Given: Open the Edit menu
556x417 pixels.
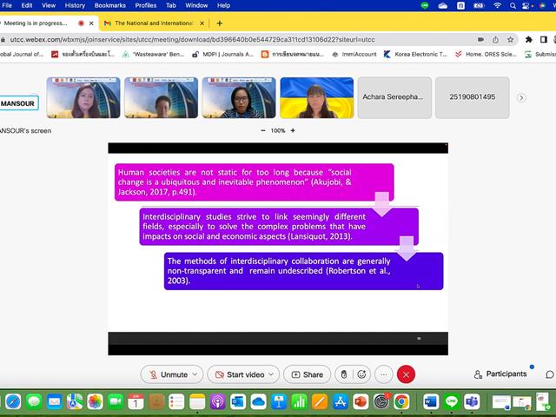Looking at the screenshot, I should point(27,5).
